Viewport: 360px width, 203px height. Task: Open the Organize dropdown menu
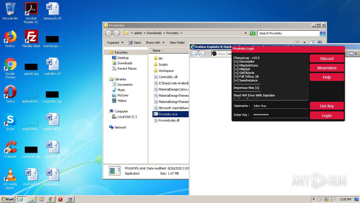[x=115, y=43]
